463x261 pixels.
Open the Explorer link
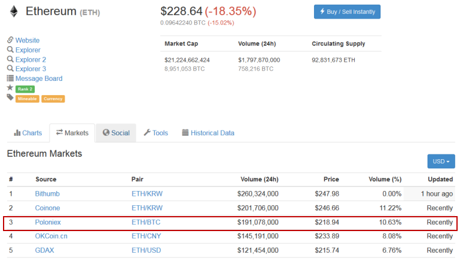pyautogui.click(x=28, y=50)
